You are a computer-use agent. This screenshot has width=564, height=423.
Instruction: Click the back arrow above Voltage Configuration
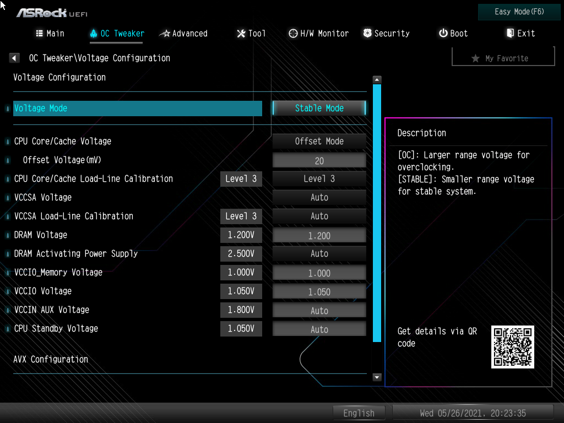click(14, 57)
